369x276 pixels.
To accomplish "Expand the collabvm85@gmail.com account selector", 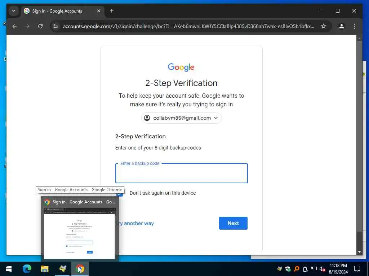I will pyautogui.click(x=182, y=118).
